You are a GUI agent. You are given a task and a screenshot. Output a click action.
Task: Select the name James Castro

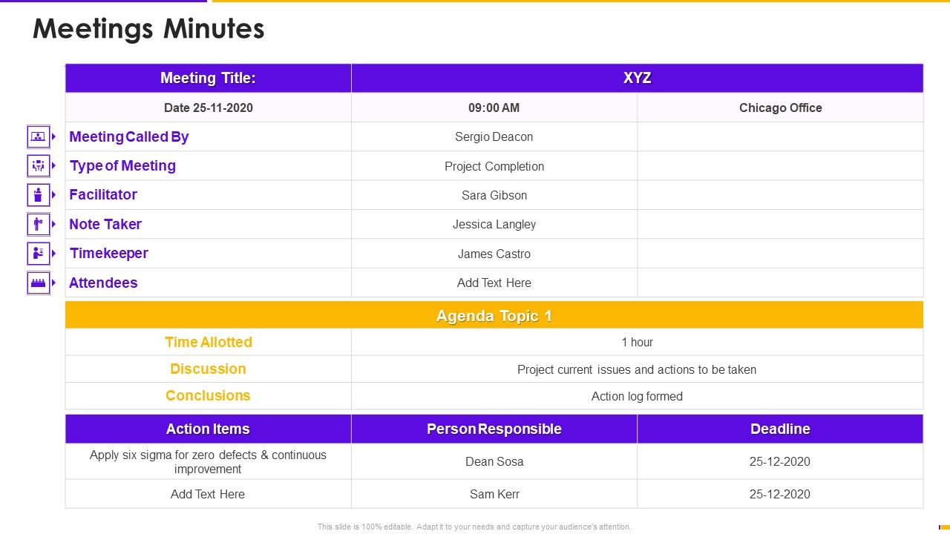click(x=494, y=254)
